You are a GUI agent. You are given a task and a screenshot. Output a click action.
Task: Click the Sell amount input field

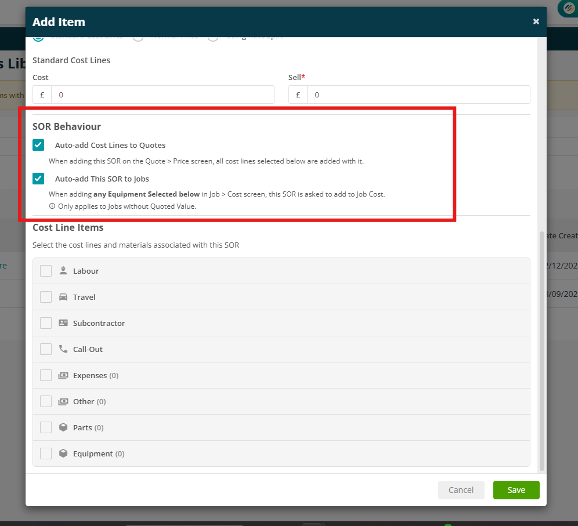pos(418,95)
